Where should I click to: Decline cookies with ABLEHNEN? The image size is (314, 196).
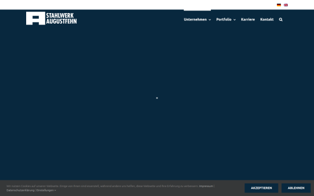click(x=296, y=188)
